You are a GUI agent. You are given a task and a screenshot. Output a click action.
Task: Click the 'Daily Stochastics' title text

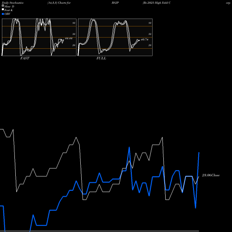[13, 3]
